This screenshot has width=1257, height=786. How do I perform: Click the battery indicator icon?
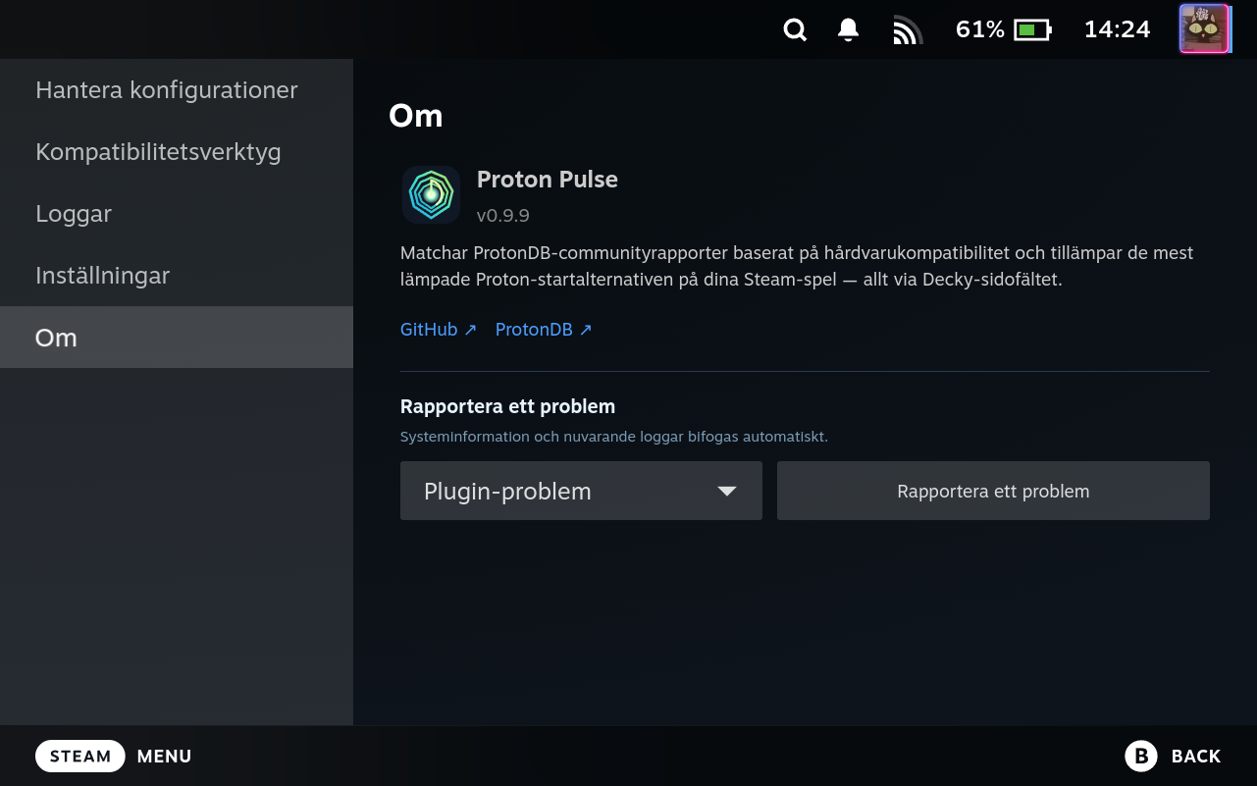point(1032,30)
